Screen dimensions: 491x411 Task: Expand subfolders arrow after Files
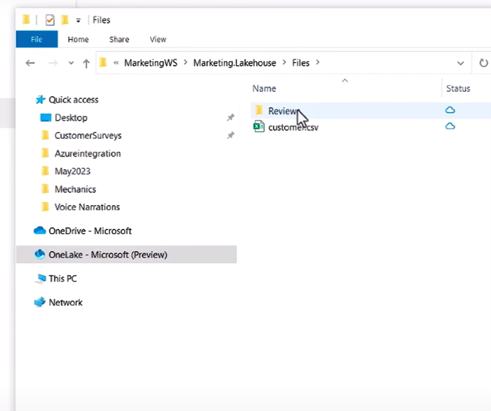click(318, 62)
